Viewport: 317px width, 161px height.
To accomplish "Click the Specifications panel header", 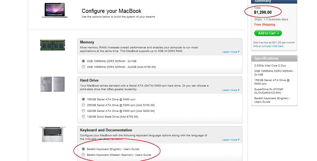I will (274, 58).
